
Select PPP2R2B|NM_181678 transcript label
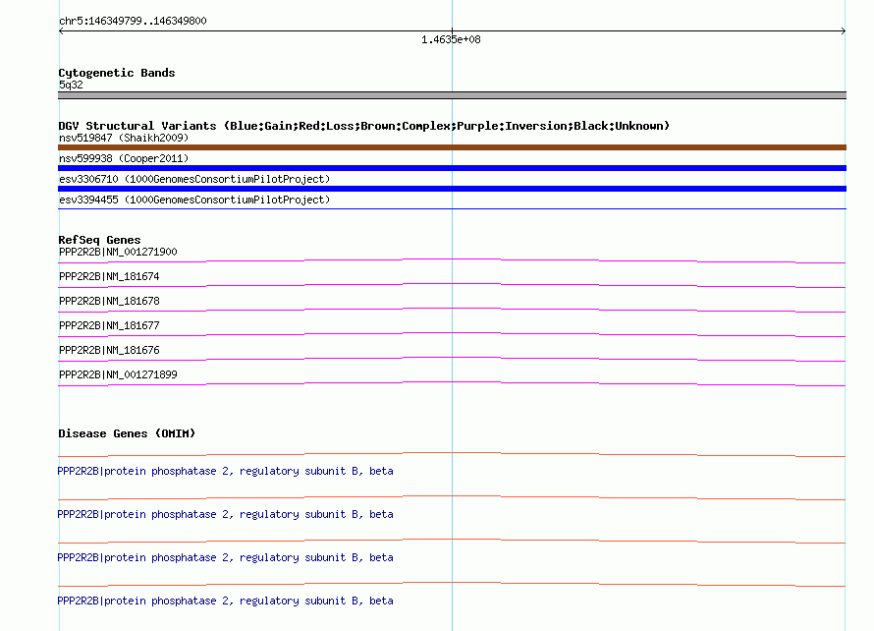click(109, 301)
